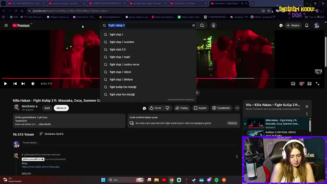Switch the player to theater mode
Viewport: 327px width, 184px height.
(309, 84)
